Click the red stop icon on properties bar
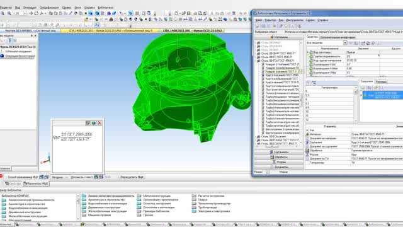The width and height of the screenshot is (403, 227). 1,177
